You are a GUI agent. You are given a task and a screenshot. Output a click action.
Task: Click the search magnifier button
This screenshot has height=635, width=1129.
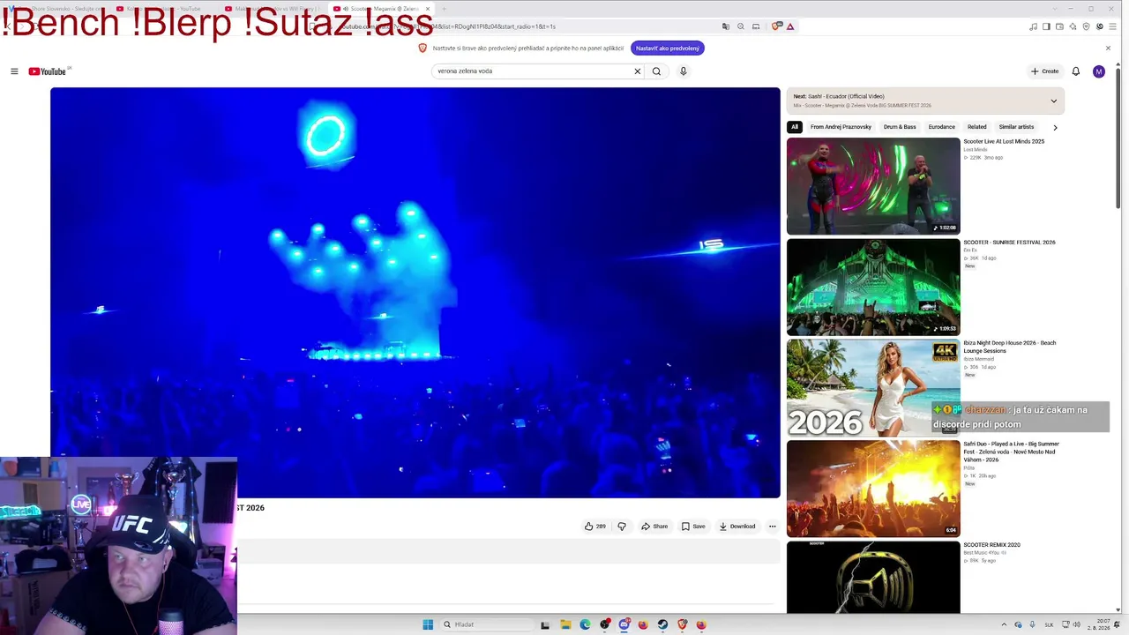click(x=656, y=71)
